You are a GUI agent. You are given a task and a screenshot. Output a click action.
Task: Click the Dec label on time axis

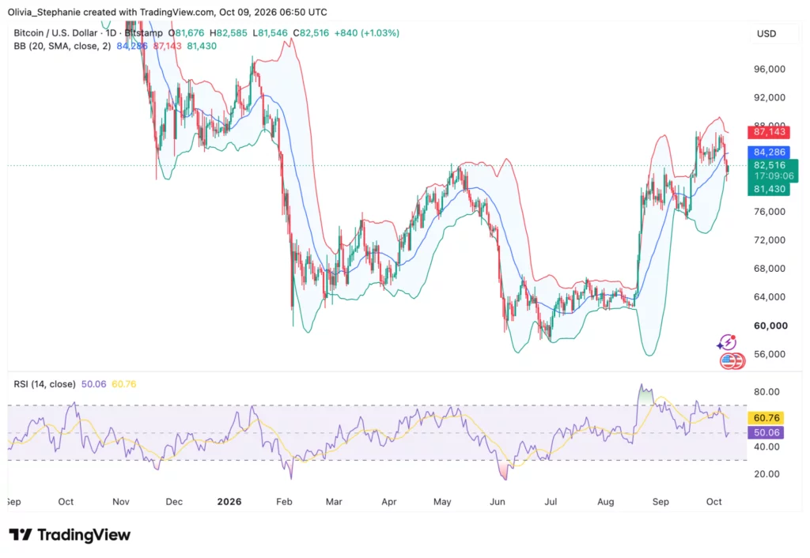174,502
